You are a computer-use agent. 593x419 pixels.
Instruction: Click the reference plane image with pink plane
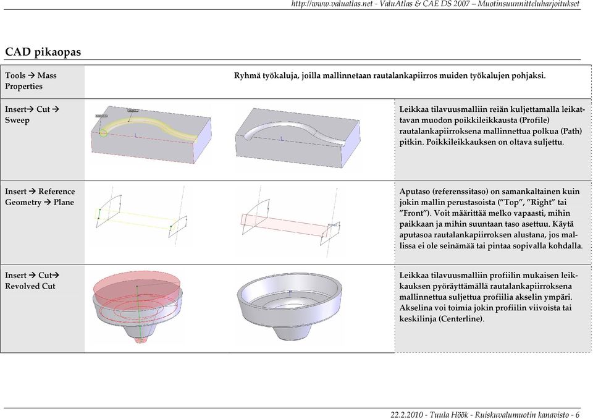click(x=290, y=221)
